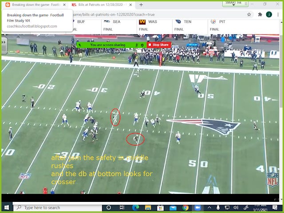This screenshot has height=213, width=284.
Task: Switch to the 'Breaking down the game' tab
Action: (35, 5)
